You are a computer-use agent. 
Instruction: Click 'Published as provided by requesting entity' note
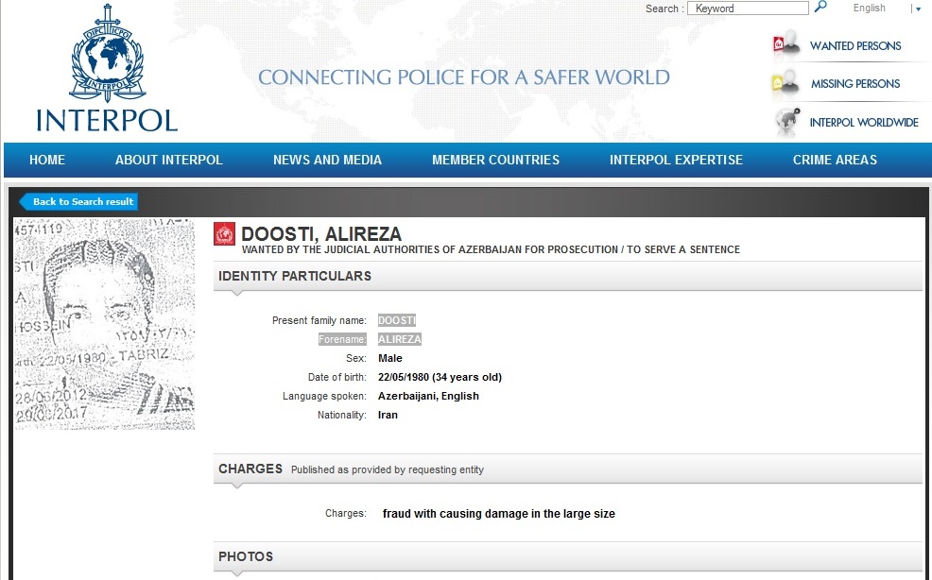388,469
